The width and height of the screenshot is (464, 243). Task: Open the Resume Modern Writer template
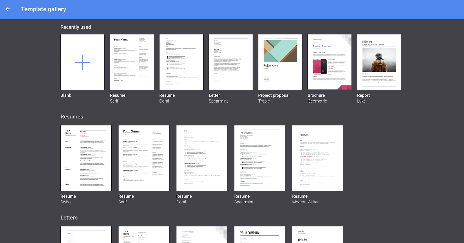click(x=318, y=158)
